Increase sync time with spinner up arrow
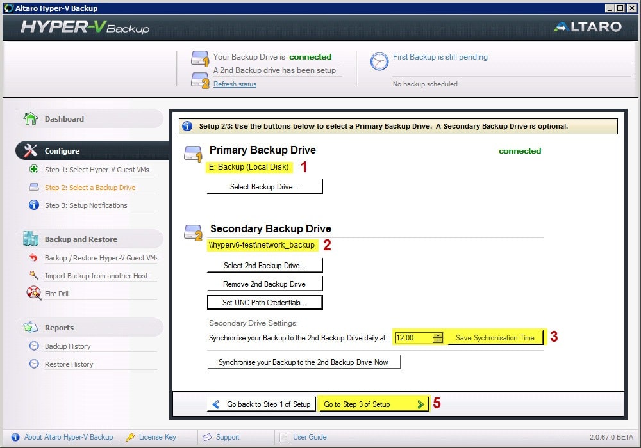 pos(438,335)
